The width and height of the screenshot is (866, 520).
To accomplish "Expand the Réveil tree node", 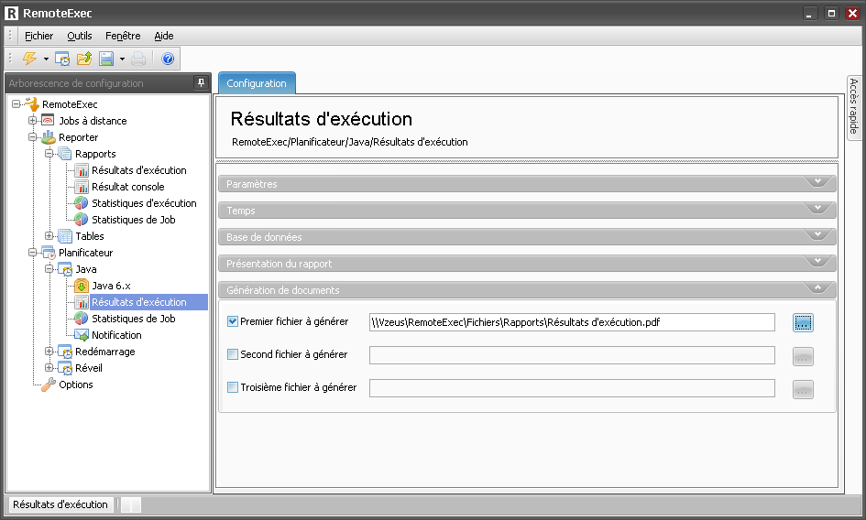I will point(49,368).
